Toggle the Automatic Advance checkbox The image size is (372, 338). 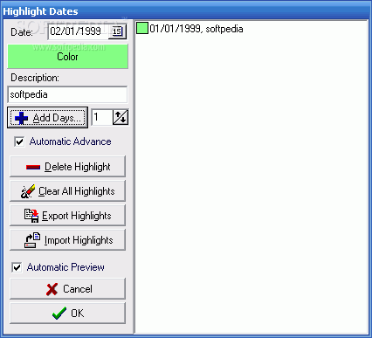coord(19,141)
